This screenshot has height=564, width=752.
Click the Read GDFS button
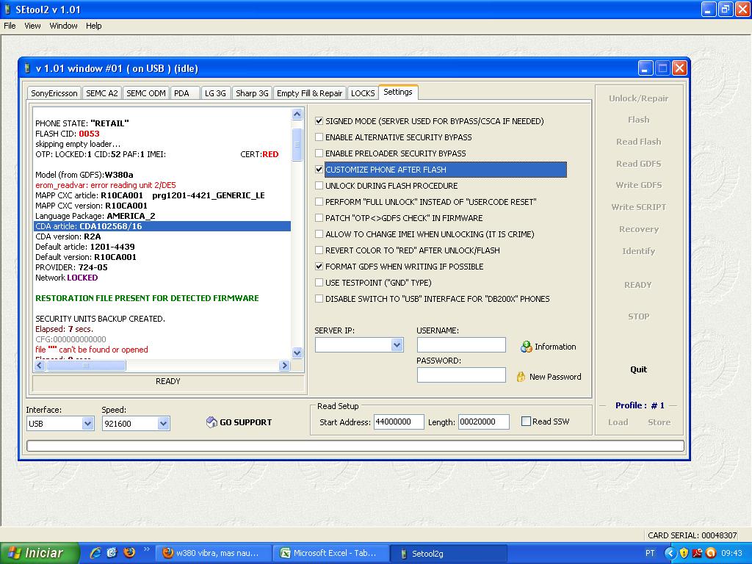pos(638,164)
